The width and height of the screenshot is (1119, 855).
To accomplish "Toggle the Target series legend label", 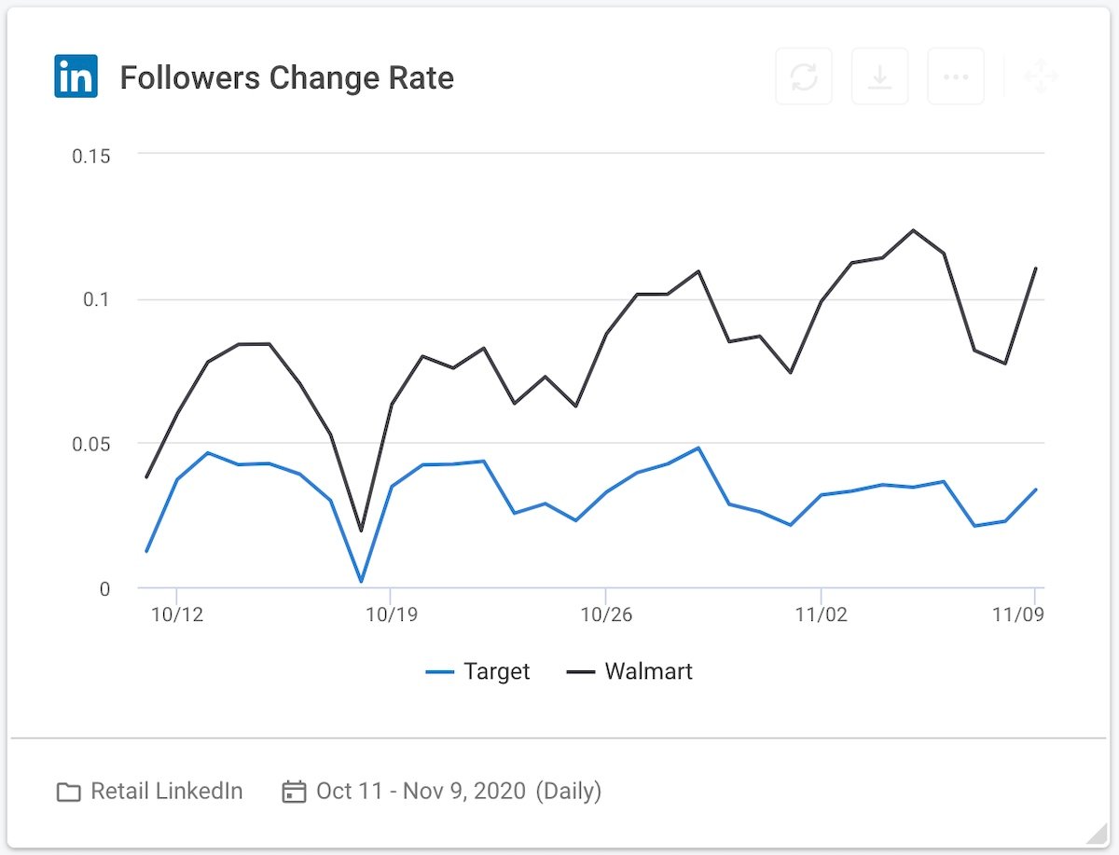I will point(496,671).
